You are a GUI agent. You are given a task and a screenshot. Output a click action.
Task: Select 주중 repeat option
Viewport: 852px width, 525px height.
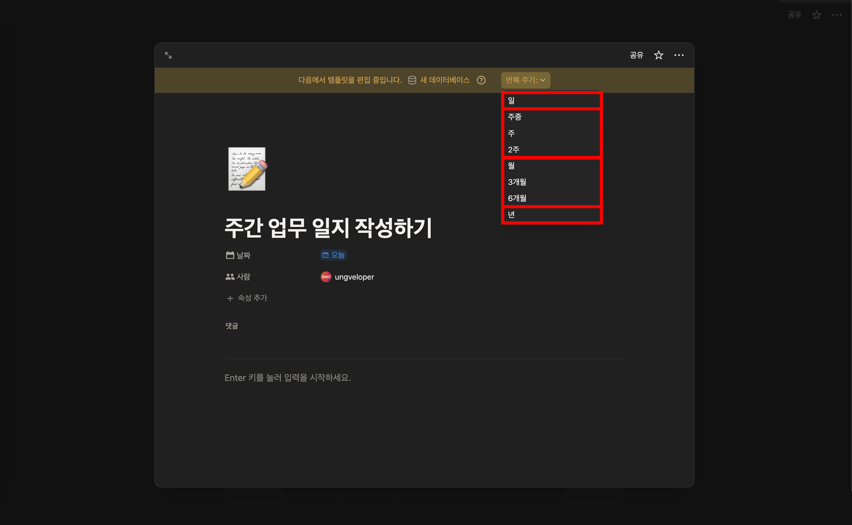click(551, 117)
